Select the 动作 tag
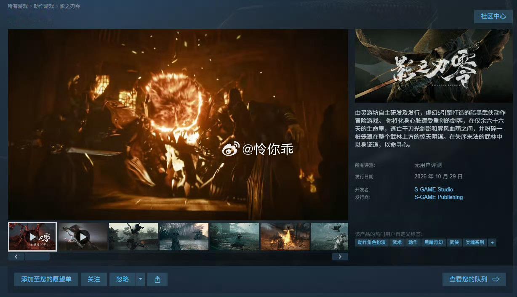 click(x=413, y=243)
